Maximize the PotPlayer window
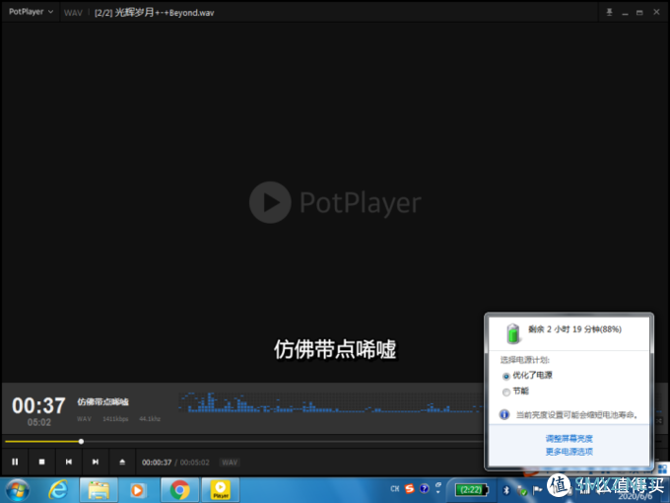Viewport: 670px width, 503px height. (639, 13)
